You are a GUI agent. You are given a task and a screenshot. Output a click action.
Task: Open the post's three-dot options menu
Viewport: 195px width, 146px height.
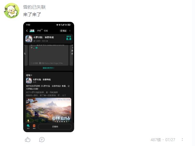[x=182, y=140]
